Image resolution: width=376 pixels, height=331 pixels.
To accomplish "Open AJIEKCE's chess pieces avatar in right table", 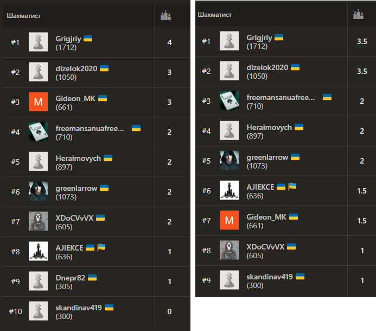I will point(229,190).
